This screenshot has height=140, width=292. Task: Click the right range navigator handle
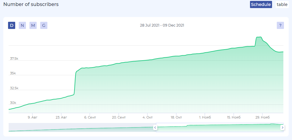coord(282,128)
